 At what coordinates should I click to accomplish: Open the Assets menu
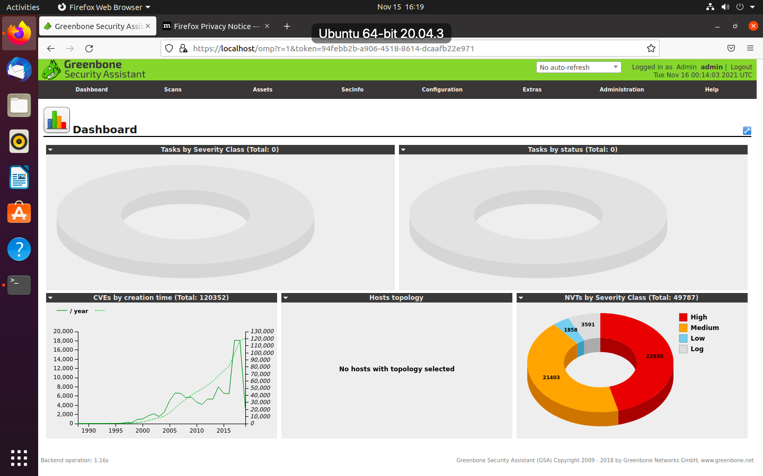click(x=263, y=89)
